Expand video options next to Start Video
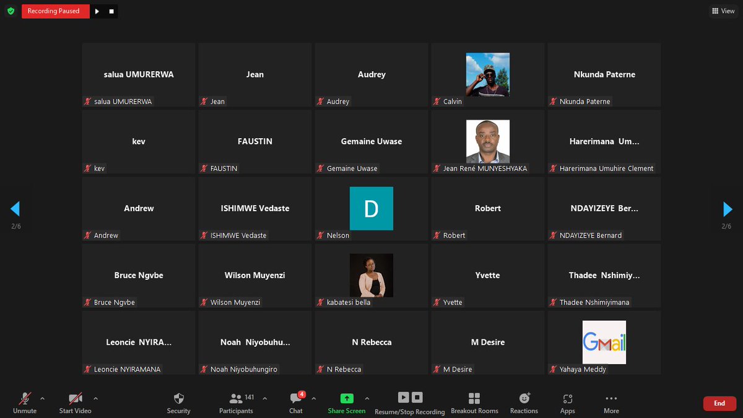Screen dimensions: 743x418 point(95,398)
